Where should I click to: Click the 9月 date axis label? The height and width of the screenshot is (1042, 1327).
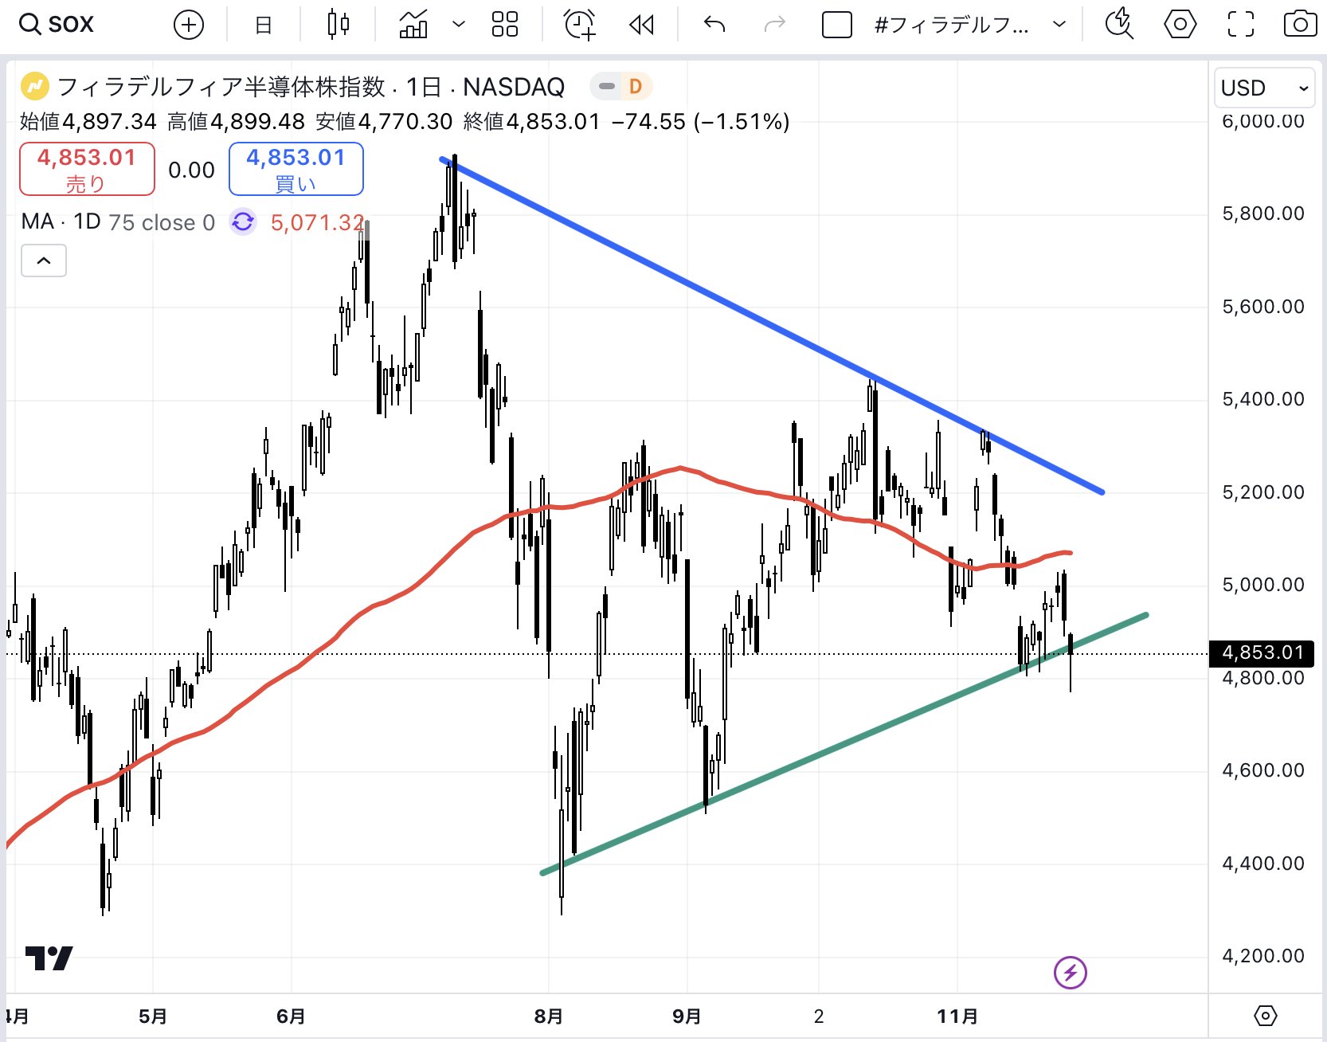687,1017
